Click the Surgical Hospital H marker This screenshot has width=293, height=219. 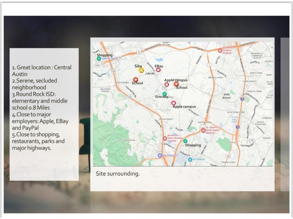[x=220, y=51]
